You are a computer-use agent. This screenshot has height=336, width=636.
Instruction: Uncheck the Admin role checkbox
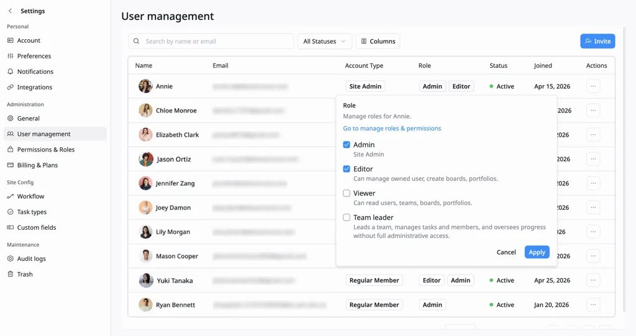point(347,145)
